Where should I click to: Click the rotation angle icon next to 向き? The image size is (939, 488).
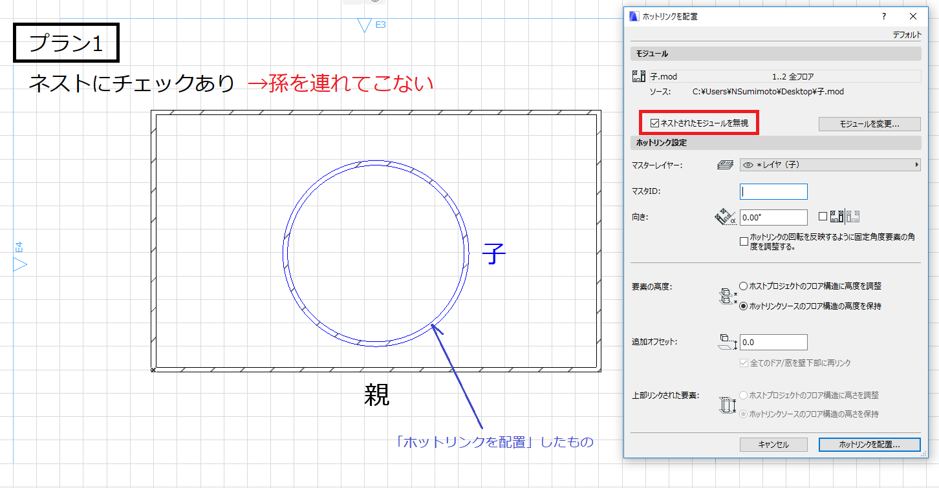[x=726, y=218]
